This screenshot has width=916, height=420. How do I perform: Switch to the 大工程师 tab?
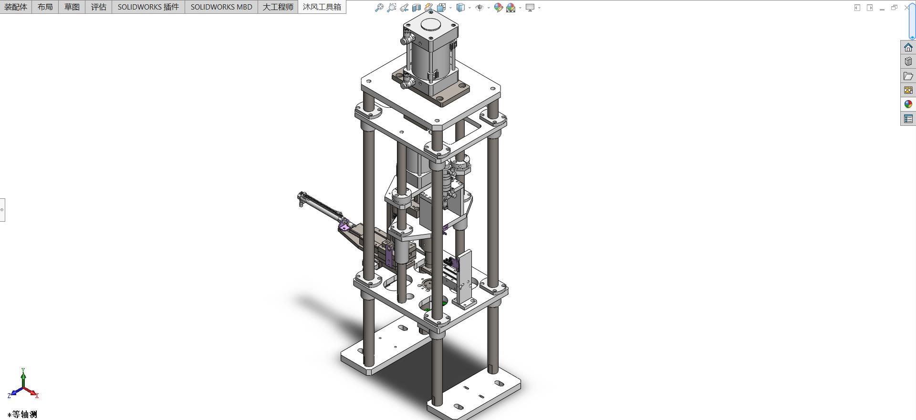tap(278, 7)
